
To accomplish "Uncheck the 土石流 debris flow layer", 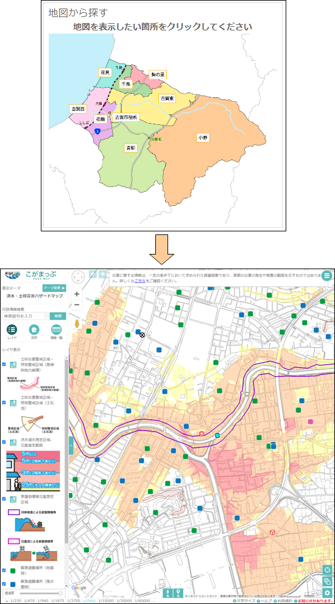I will coord(4,402).
